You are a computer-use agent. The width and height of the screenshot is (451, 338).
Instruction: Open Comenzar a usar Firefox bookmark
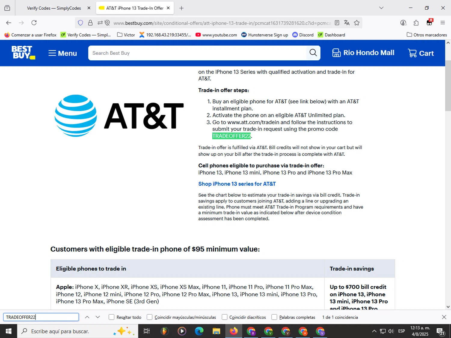[x=30, y=35]
